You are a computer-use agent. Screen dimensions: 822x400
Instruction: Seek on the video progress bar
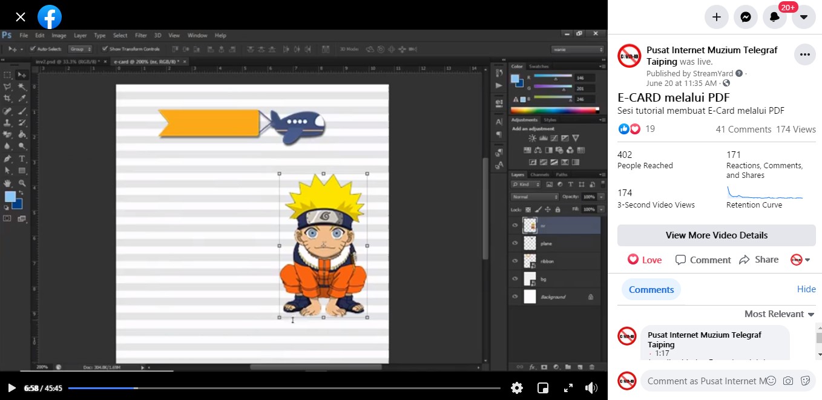pos(284,388)
